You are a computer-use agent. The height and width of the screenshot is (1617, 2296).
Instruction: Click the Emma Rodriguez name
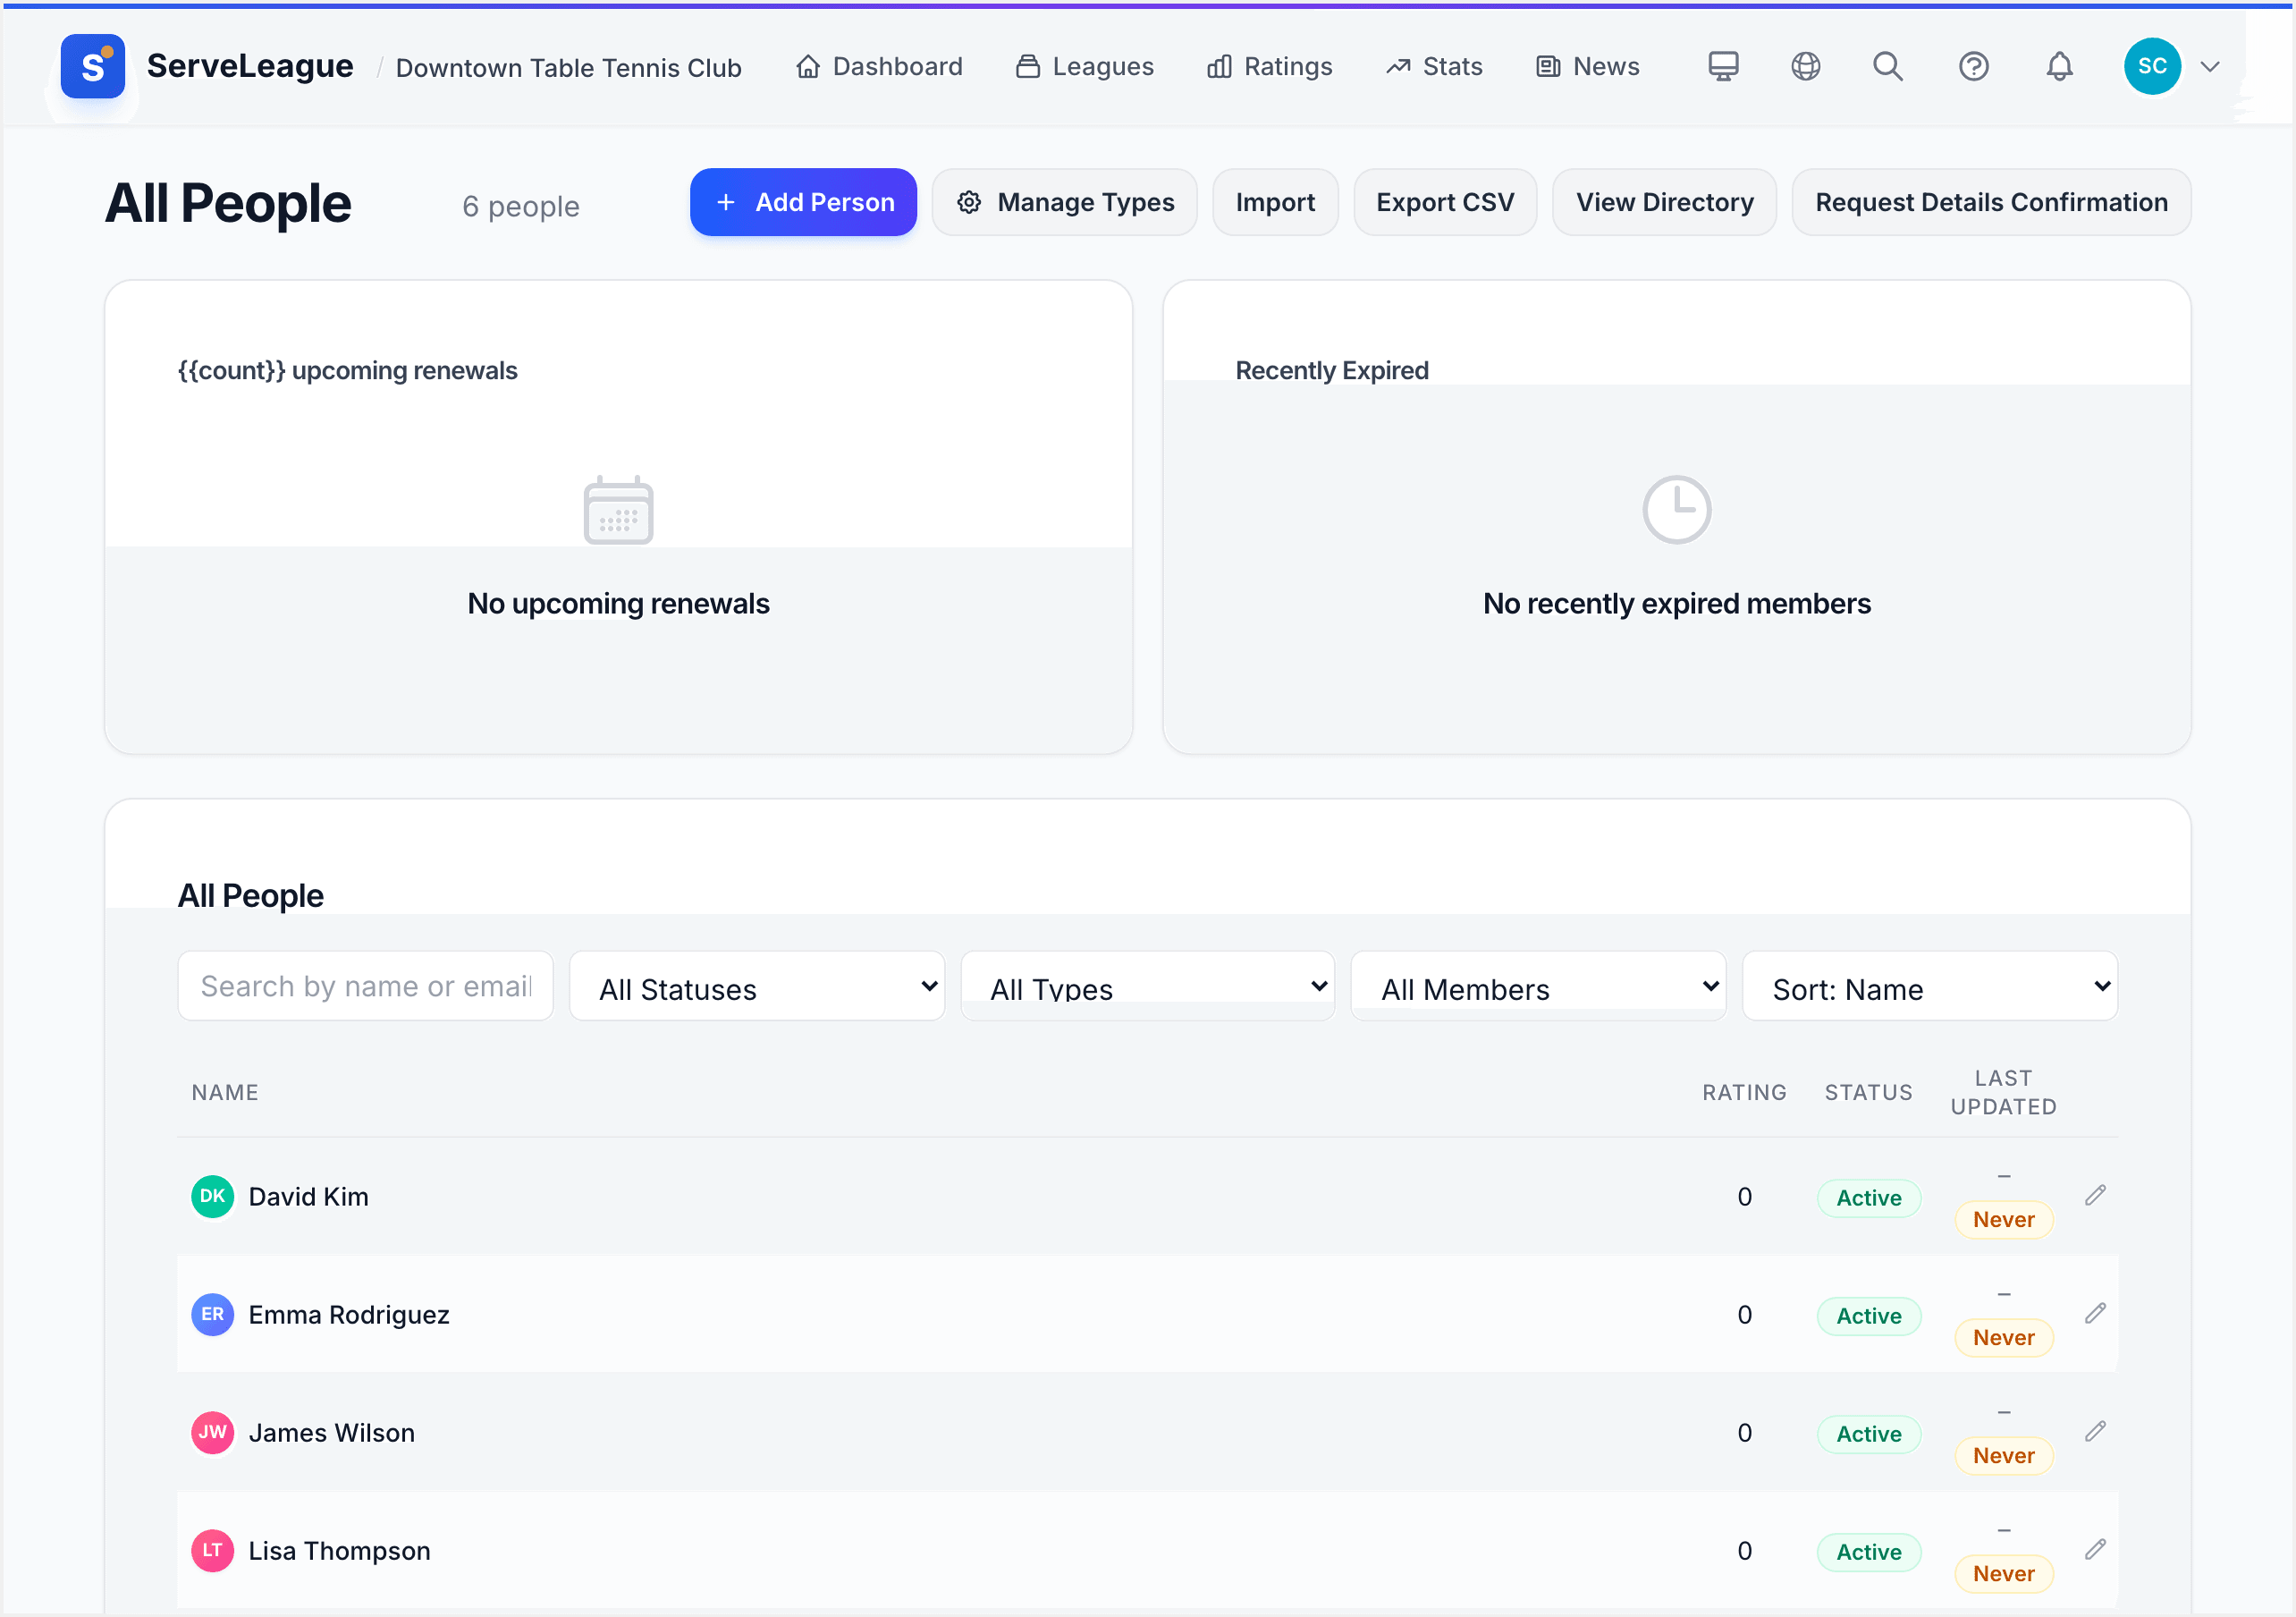click(x=349, y=1315)
